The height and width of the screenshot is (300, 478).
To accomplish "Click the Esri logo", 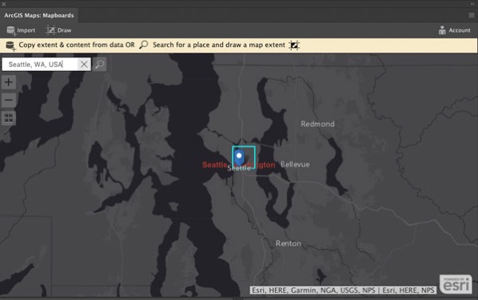I will 456,284.
